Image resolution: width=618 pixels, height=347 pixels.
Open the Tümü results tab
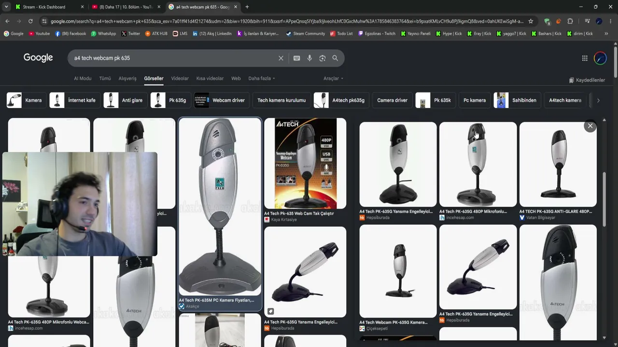coord(105,79)
